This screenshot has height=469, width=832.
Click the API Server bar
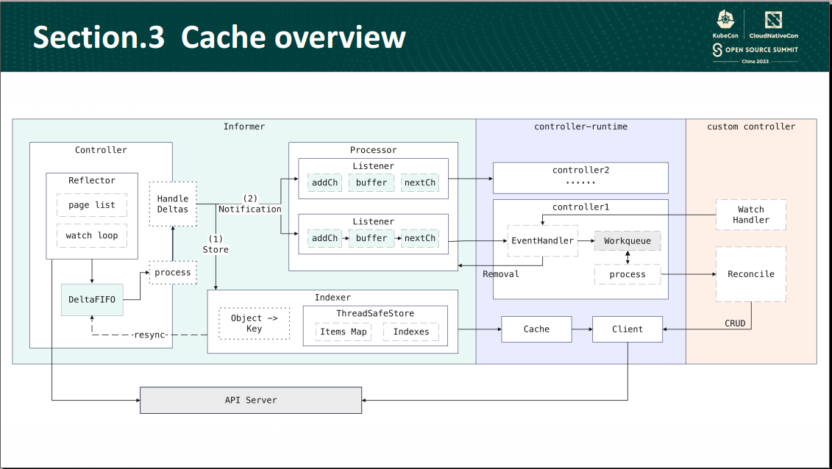(250, 400)
